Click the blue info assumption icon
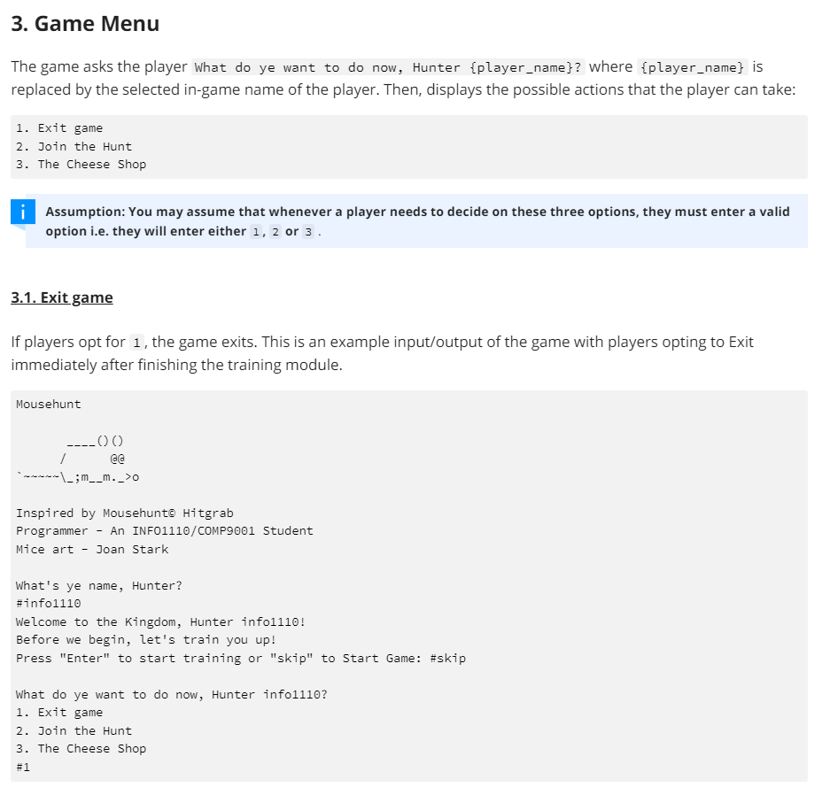Screen dimensions: 830x795 tap(22, 212)
